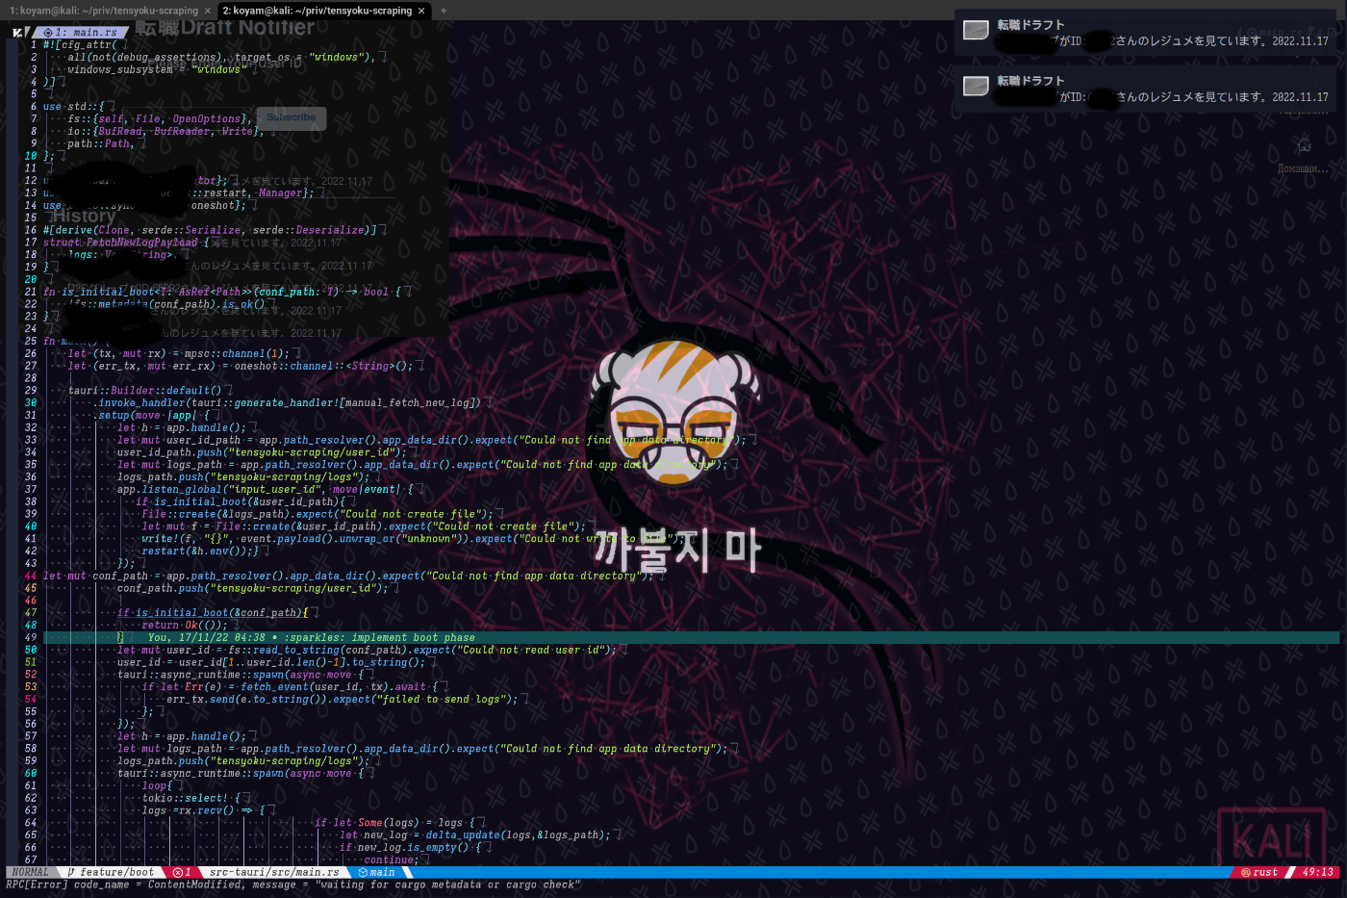Click 'restart(&h.env());' line

click(x=200, y=552)
